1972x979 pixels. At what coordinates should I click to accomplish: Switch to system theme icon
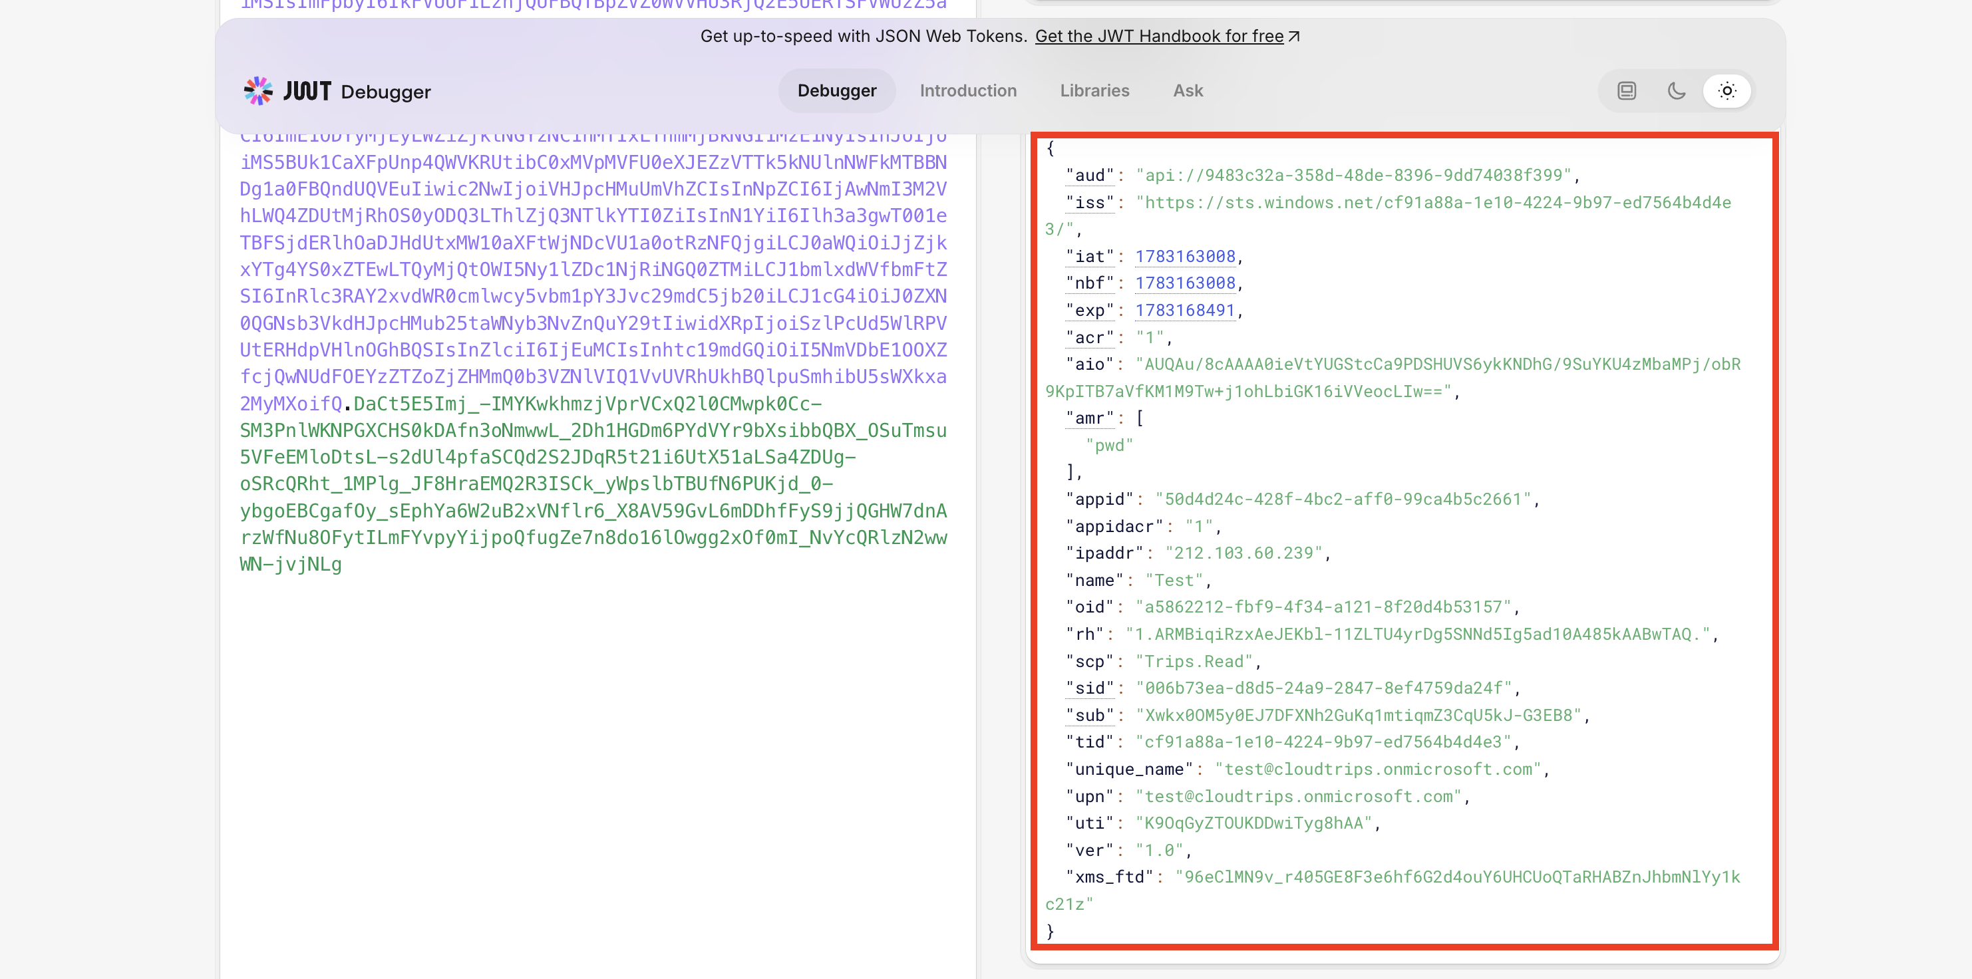point(1627,91)
